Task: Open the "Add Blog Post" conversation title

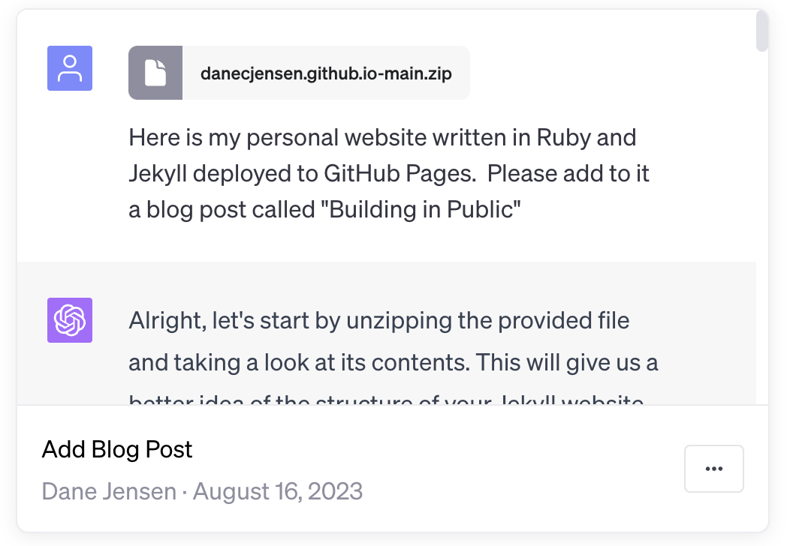Action: 117,449
